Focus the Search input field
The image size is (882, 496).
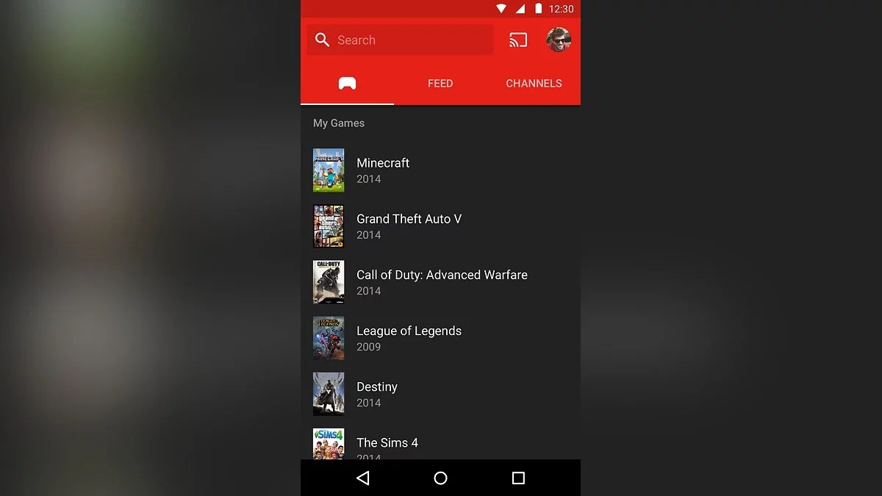[x=400, y=40]
